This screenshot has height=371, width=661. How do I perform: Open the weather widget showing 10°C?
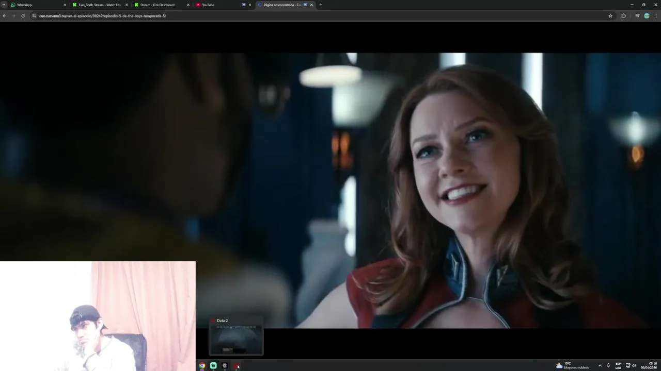(573, 365)
